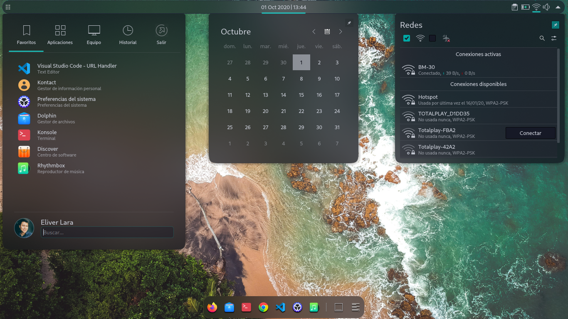Open Konsole terminal from the favorites list
Image resolution: width=568 pixels, height=319 pixels.
[94, 135]
